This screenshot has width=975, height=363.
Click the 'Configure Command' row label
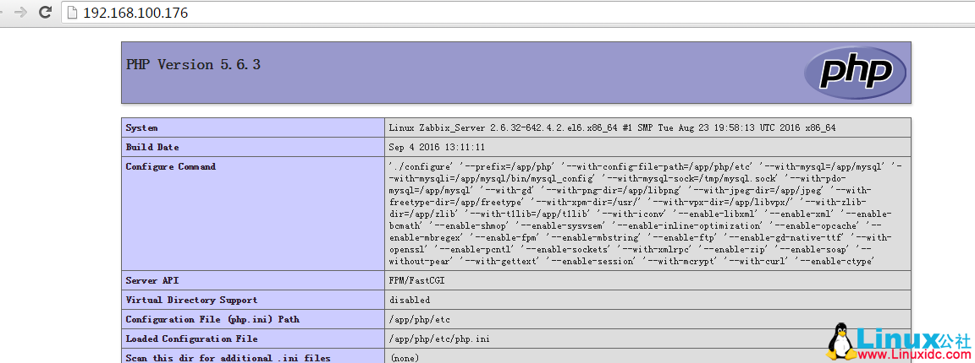tap(170, 166)
